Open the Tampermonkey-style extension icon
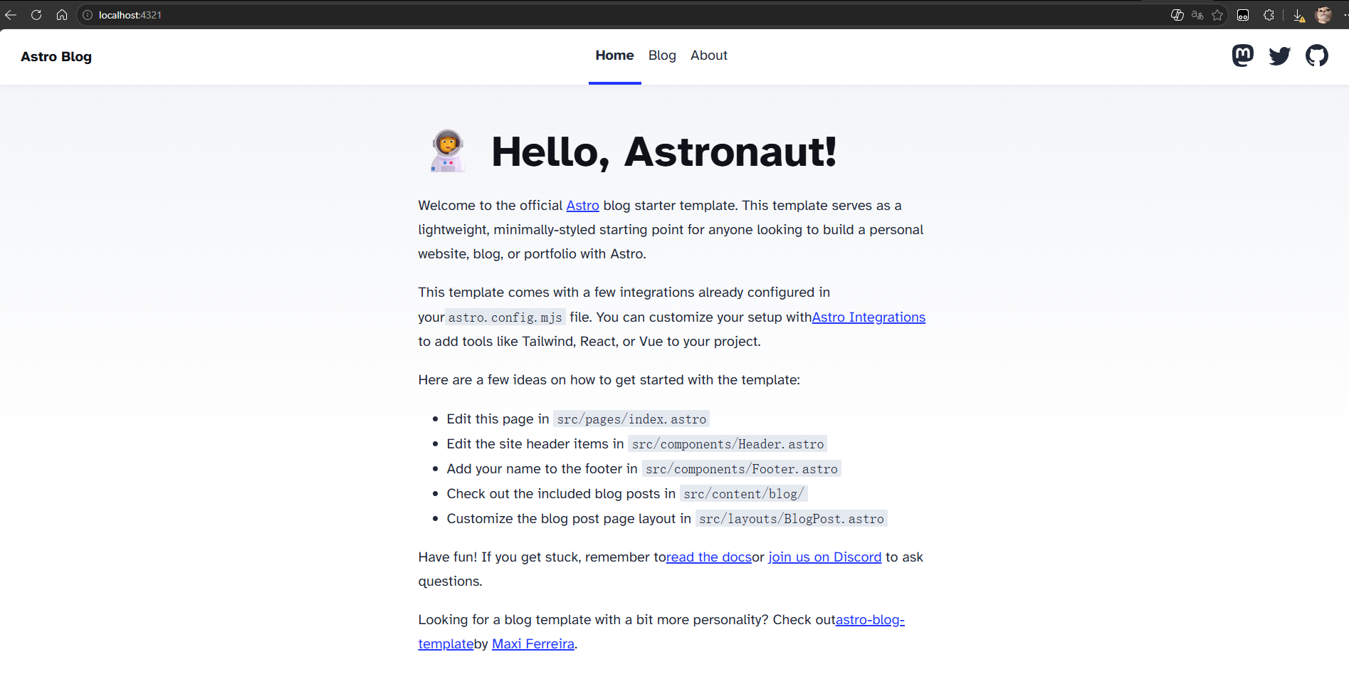 click(1243, 15)
